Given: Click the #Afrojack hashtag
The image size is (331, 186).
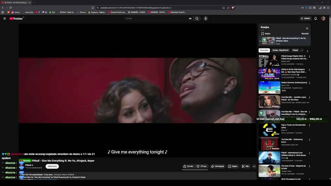Looking at the screenshot, I should point(57,175).
